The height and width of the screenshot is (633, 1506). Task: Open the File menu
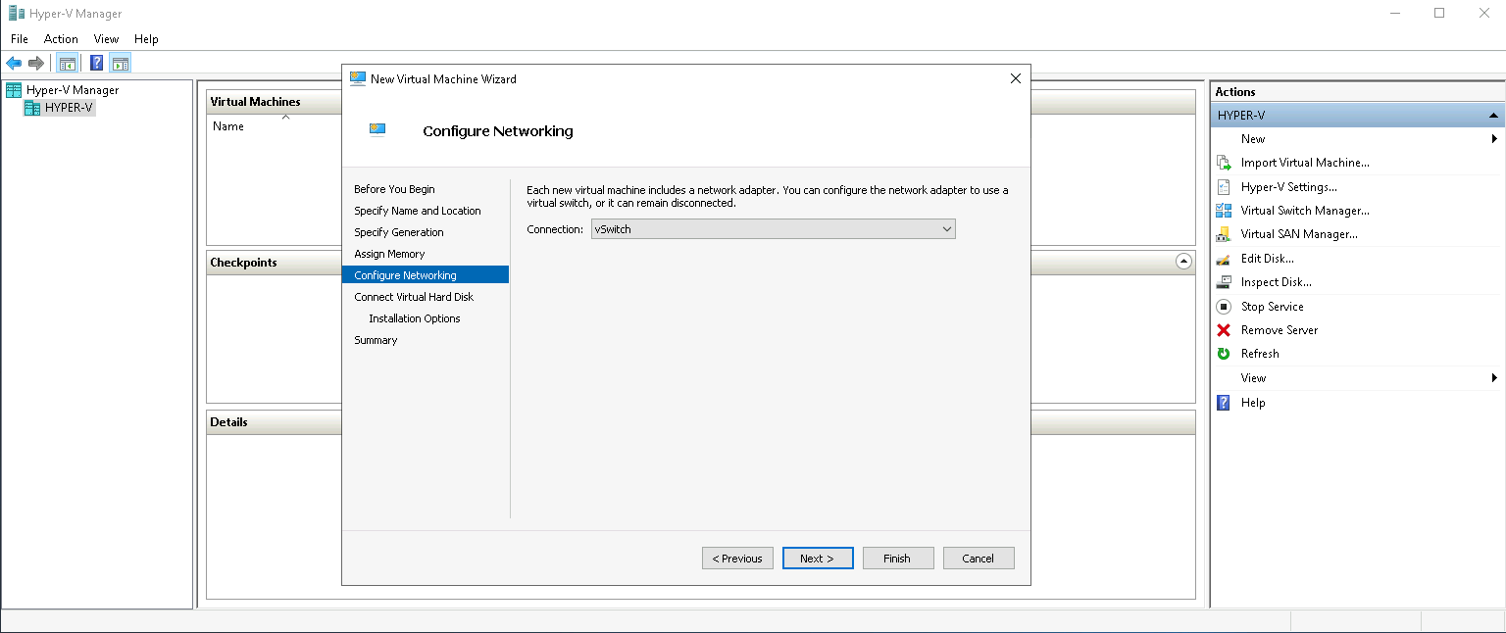[20, 39]
